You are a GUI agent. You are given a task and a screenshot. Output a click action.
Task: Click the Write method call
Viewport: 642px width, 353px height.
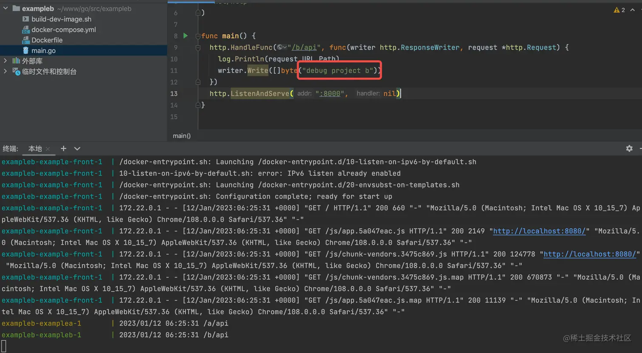click(258, 70)
